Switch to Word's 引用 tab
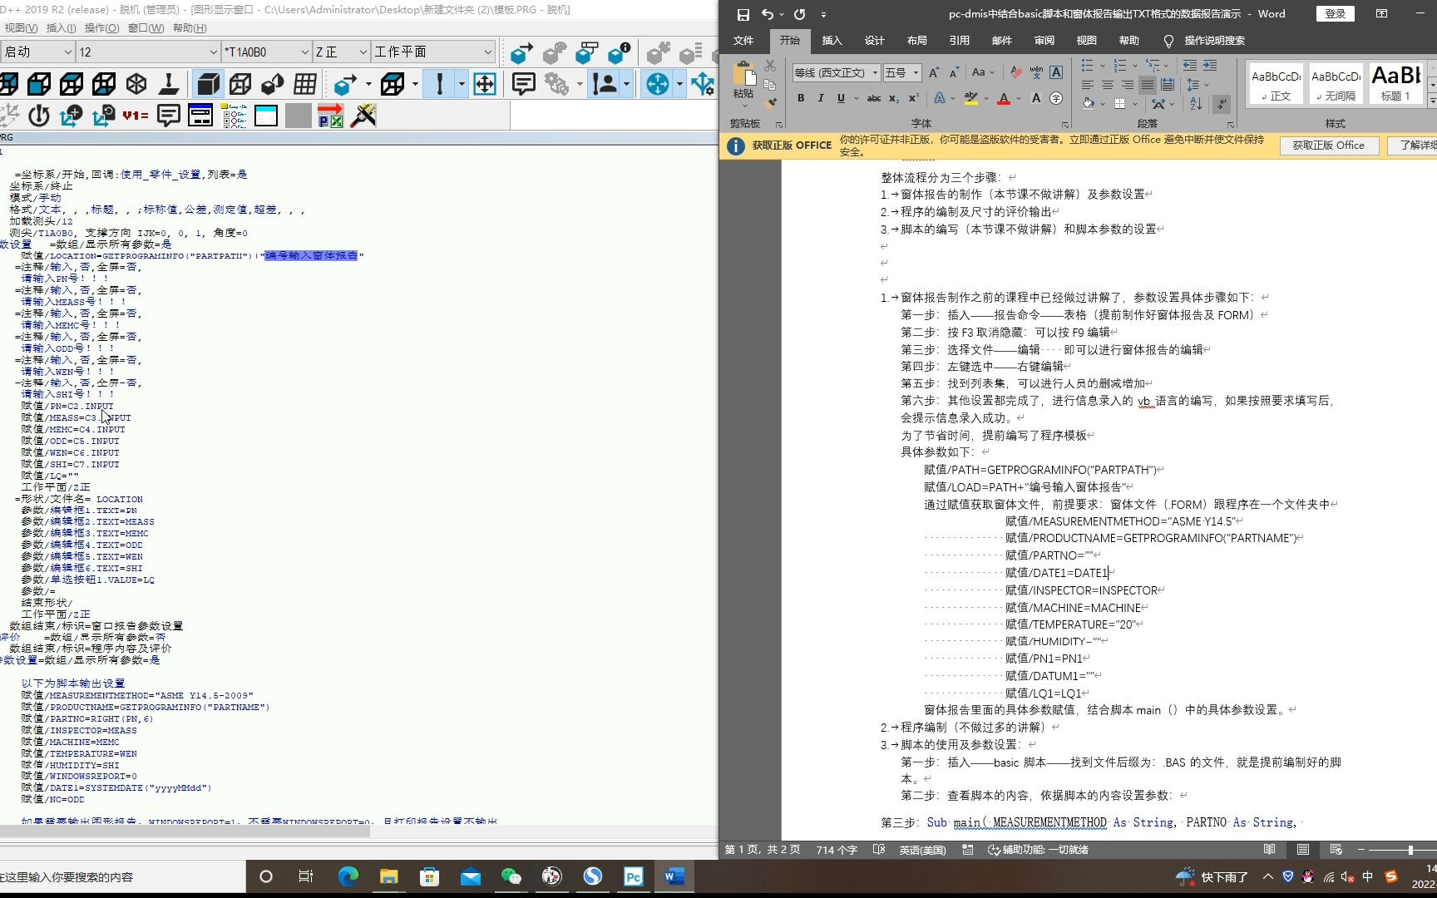Image resolution: width=1437 pixels, height=898 pixels. coord(959,40)
